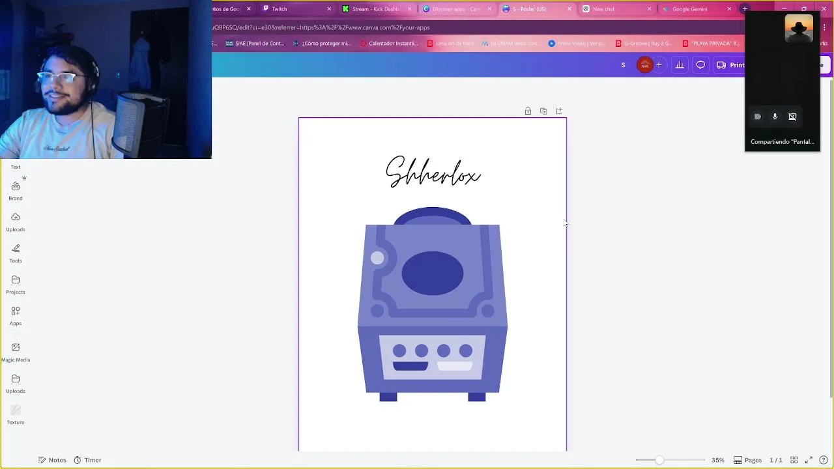Open the Tools panel
This screenshot has width=834, height=469.
16,253
